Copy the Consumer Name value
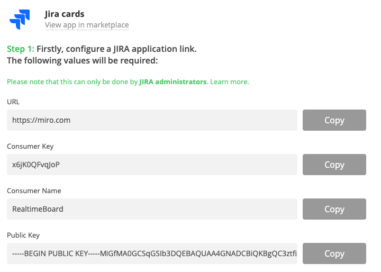381x272 pixels. 334,209
